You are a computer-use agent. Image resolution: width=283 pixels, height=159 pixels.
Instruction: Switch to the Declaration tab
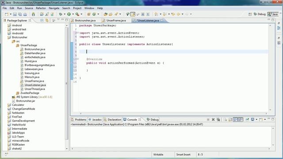click(112, 120)
